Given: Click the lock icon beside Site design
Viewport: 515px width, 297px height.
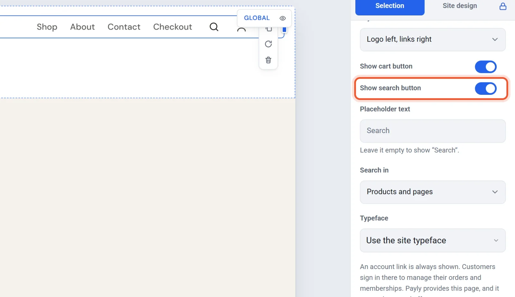Looking at the screenshot, I should coord(503,6).
